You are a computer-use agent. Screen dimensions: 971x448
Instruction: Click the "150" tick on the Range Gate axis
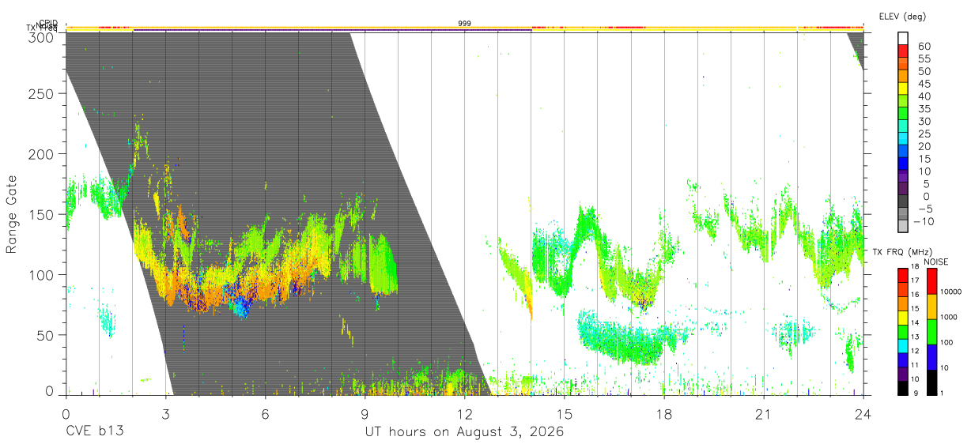(x=40, y=214)
